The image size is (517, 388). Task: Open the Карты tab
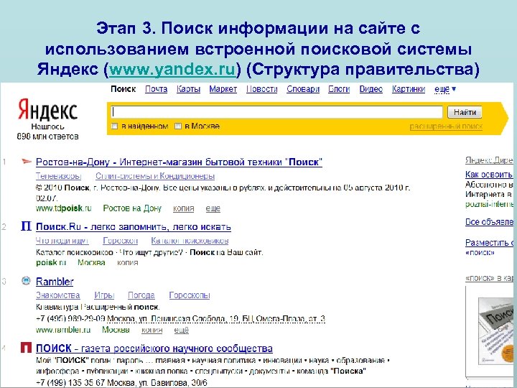point(188,89)
